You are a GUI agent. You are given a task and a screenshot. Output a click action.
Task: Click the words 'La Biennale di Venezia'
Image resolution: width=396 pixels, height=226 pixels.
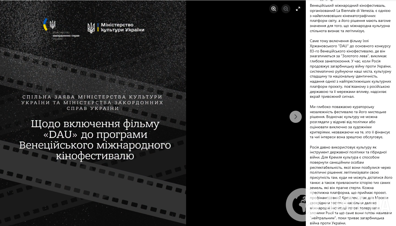[x=355, y=11]
